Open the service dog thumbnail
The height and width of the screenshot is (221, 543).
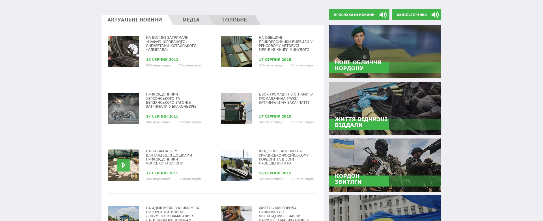coord(236,214)
